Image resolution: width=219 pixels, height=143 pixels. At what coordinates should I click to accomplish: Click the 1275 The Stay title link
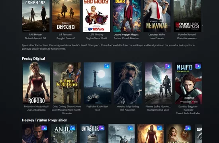tap(96, 35)
